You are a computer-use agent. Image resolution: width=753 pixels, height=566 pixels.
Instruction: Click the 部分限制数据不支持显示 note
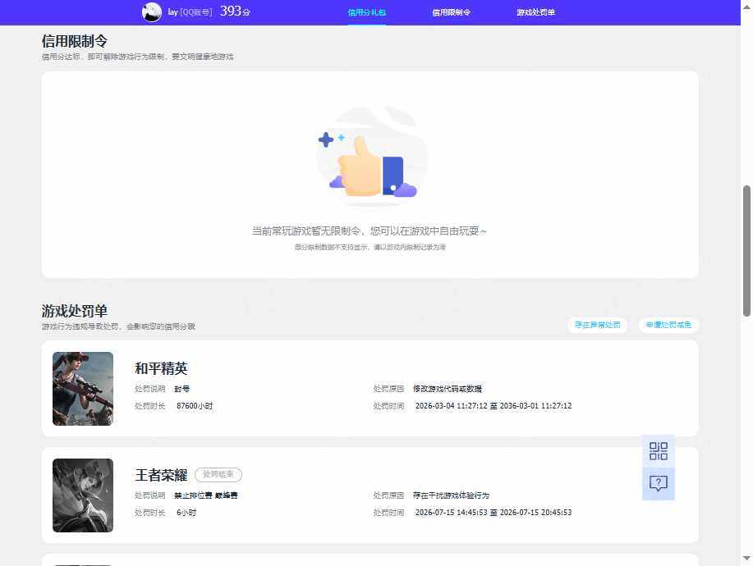(370, 247)
